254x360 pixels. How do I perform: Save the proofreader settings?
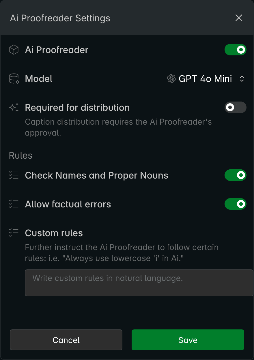pos(188,340)
